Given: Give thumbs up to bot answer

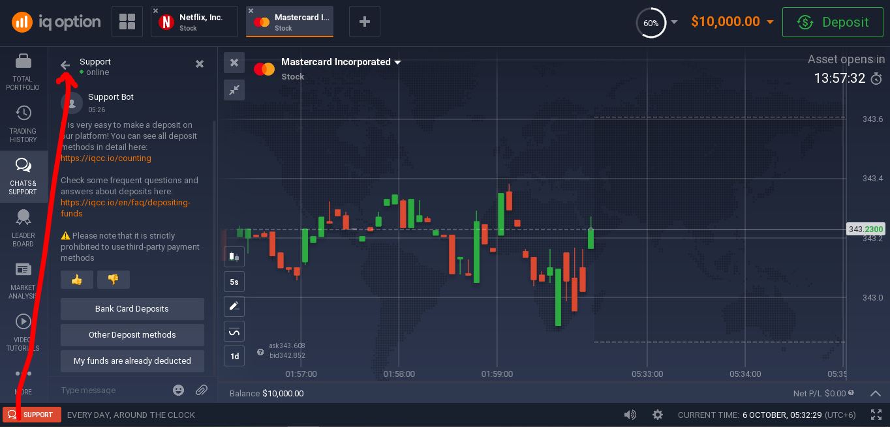Looking at the screenshot, I should point(77,280).
